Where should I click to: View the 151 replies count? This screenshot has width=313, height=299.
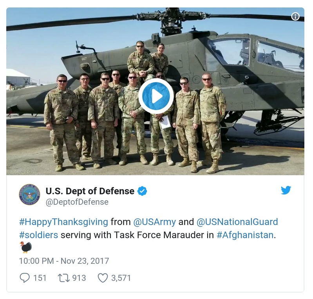click(40, 278)
